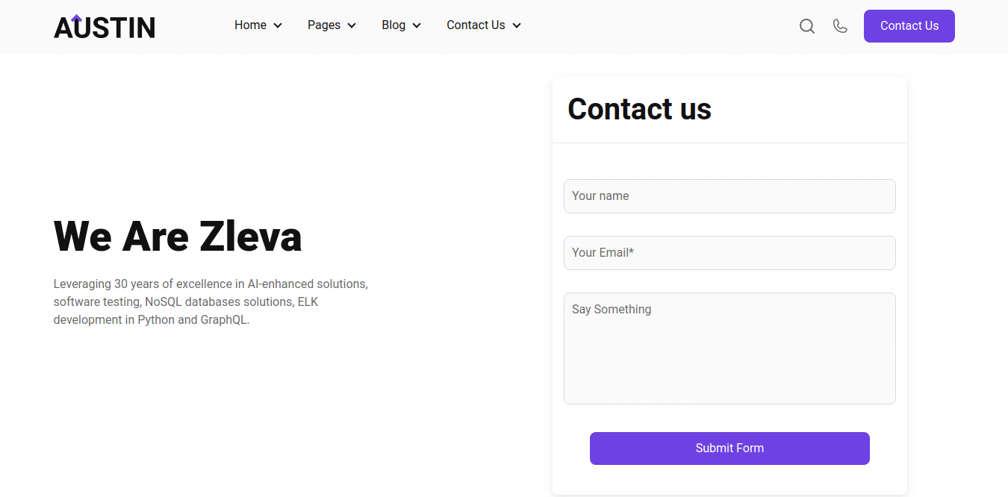Select the Pages menu label
1008x497 pixels.
pyautogui.click(x=324, y=25)
